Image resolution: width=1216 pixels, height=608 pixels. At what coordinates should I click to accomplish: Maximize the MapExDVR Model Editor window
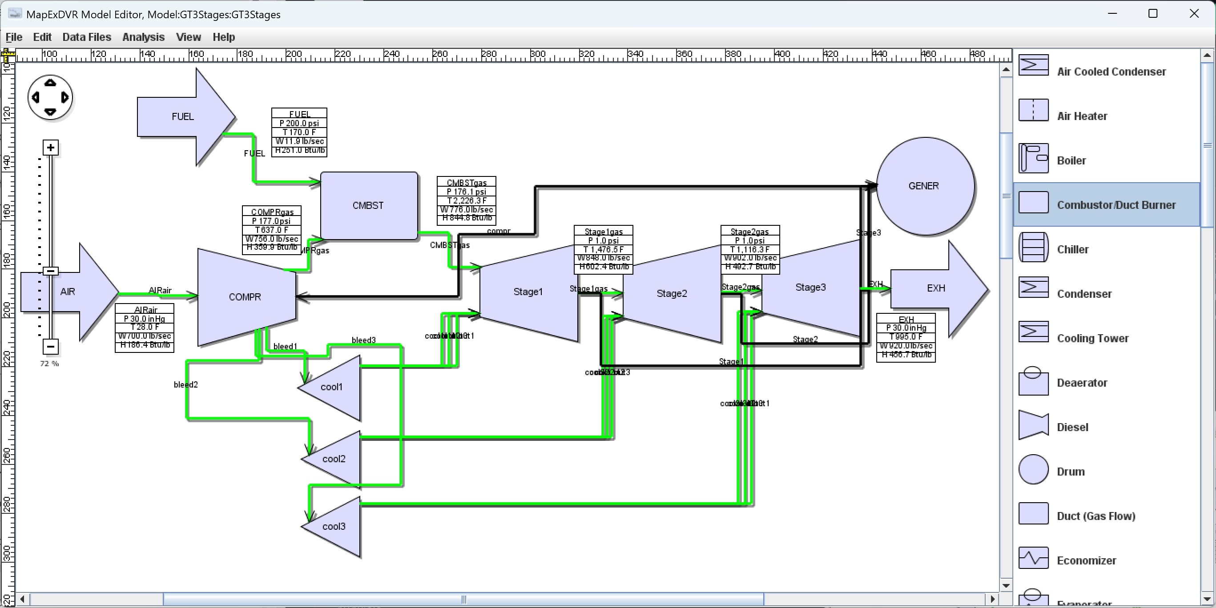[x=1153, y=14]
